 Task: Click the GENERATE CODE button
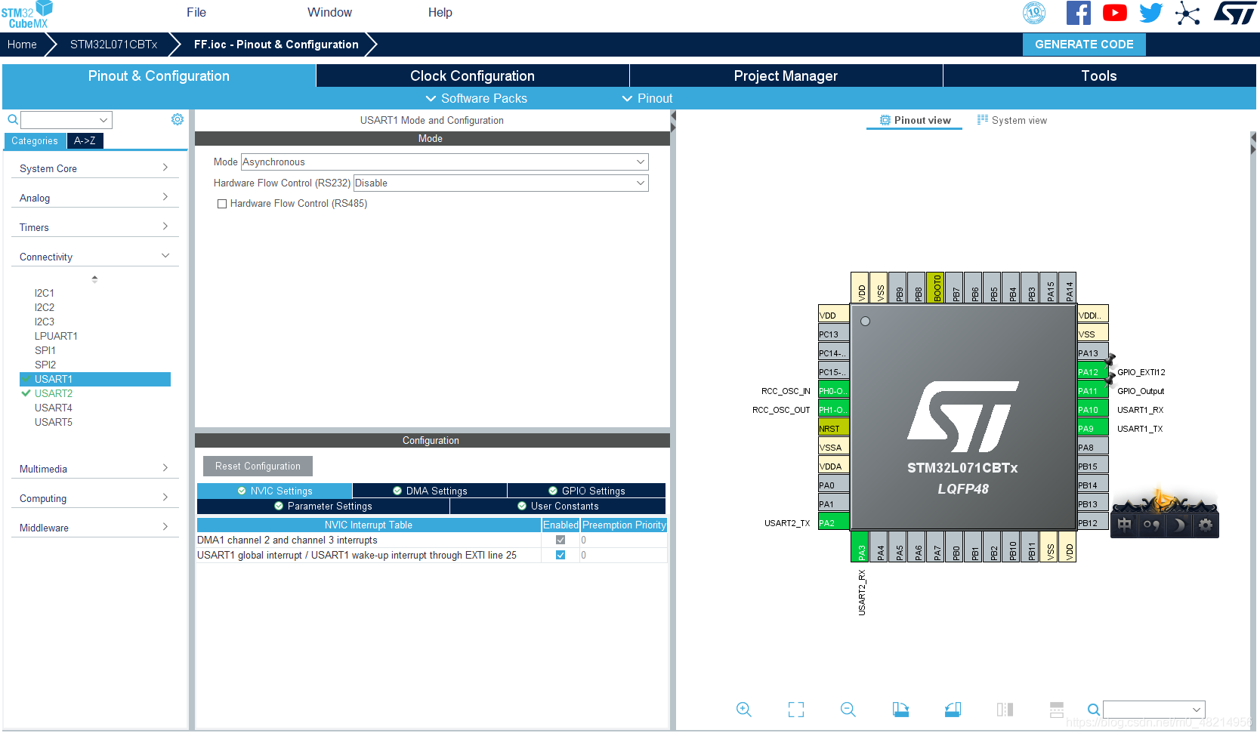(1084, 45)
